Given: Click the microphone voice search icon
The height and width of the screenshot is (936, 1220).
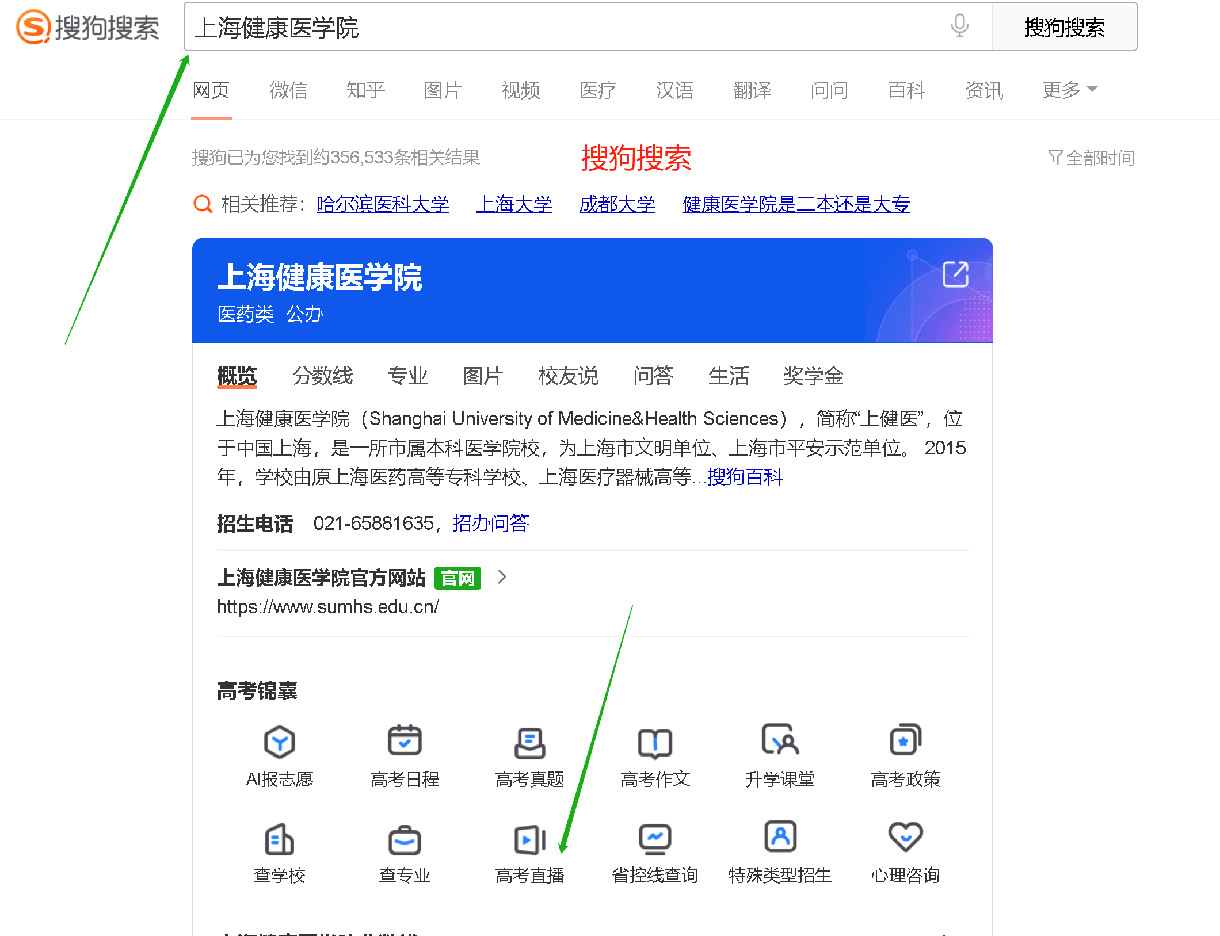Looking at the screenshot, I should coord(959,26).
